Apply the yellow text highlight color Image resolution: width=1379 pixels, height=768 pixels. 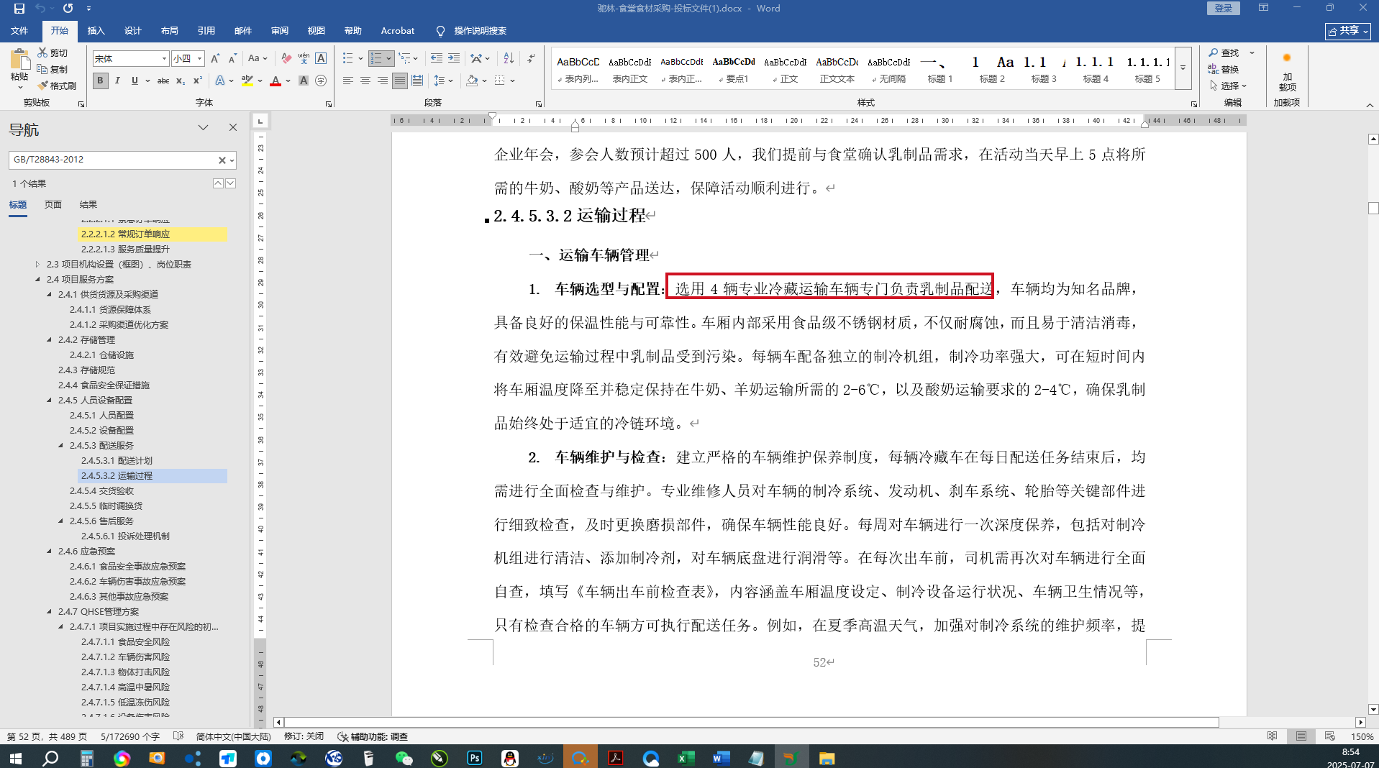[x=247, y=81]
